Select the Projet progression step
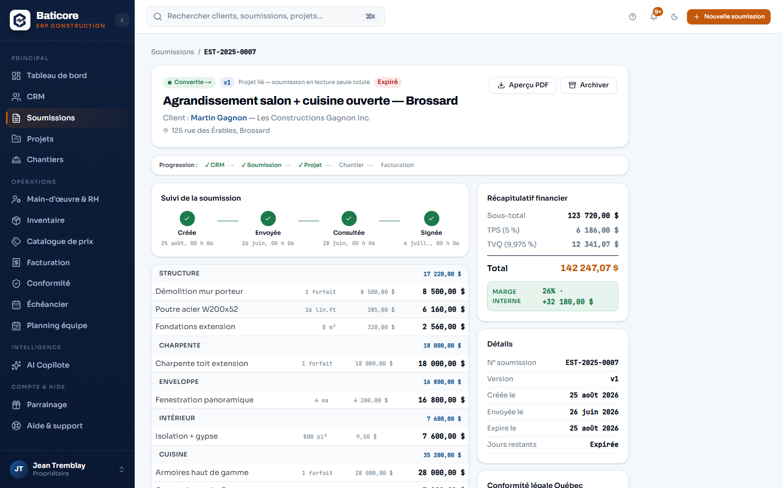 tap(310, 165)
